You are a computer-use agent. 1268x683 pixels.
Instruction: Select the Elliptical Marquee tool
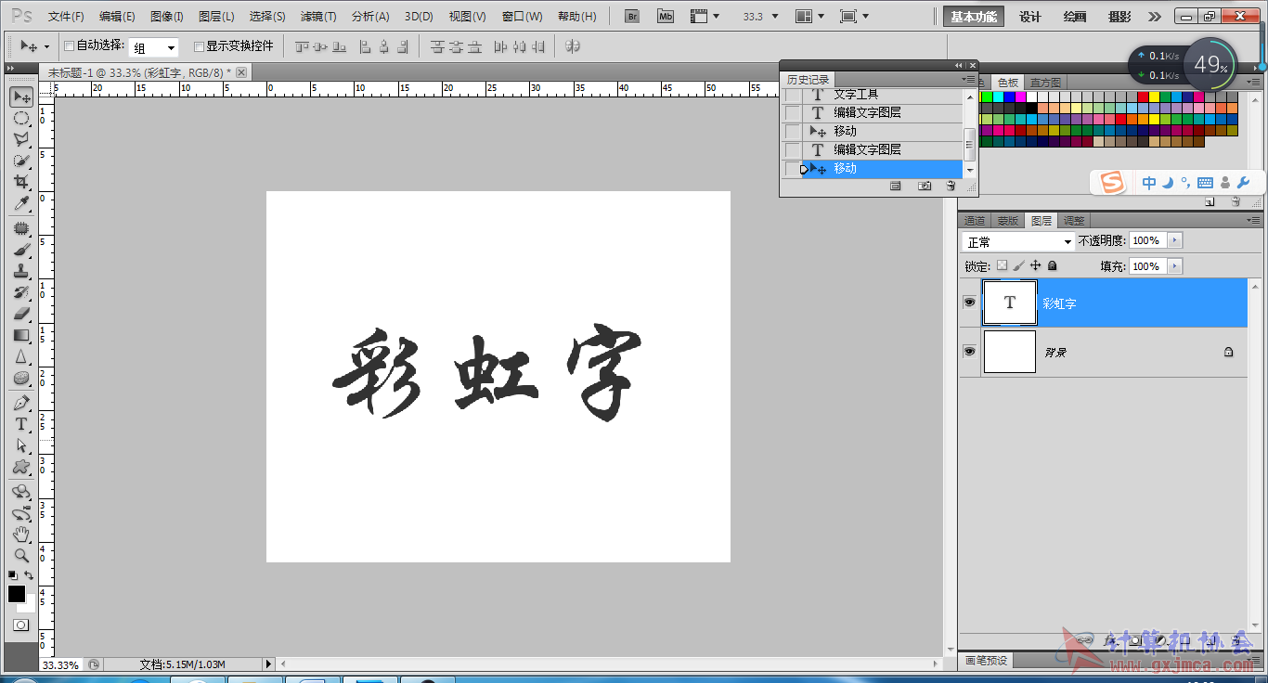coord(21,118)
